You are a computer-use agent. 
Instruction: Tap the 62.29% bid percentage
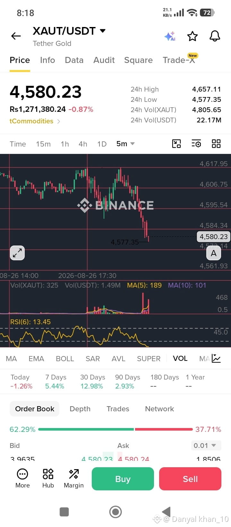[x=22, y=429]
